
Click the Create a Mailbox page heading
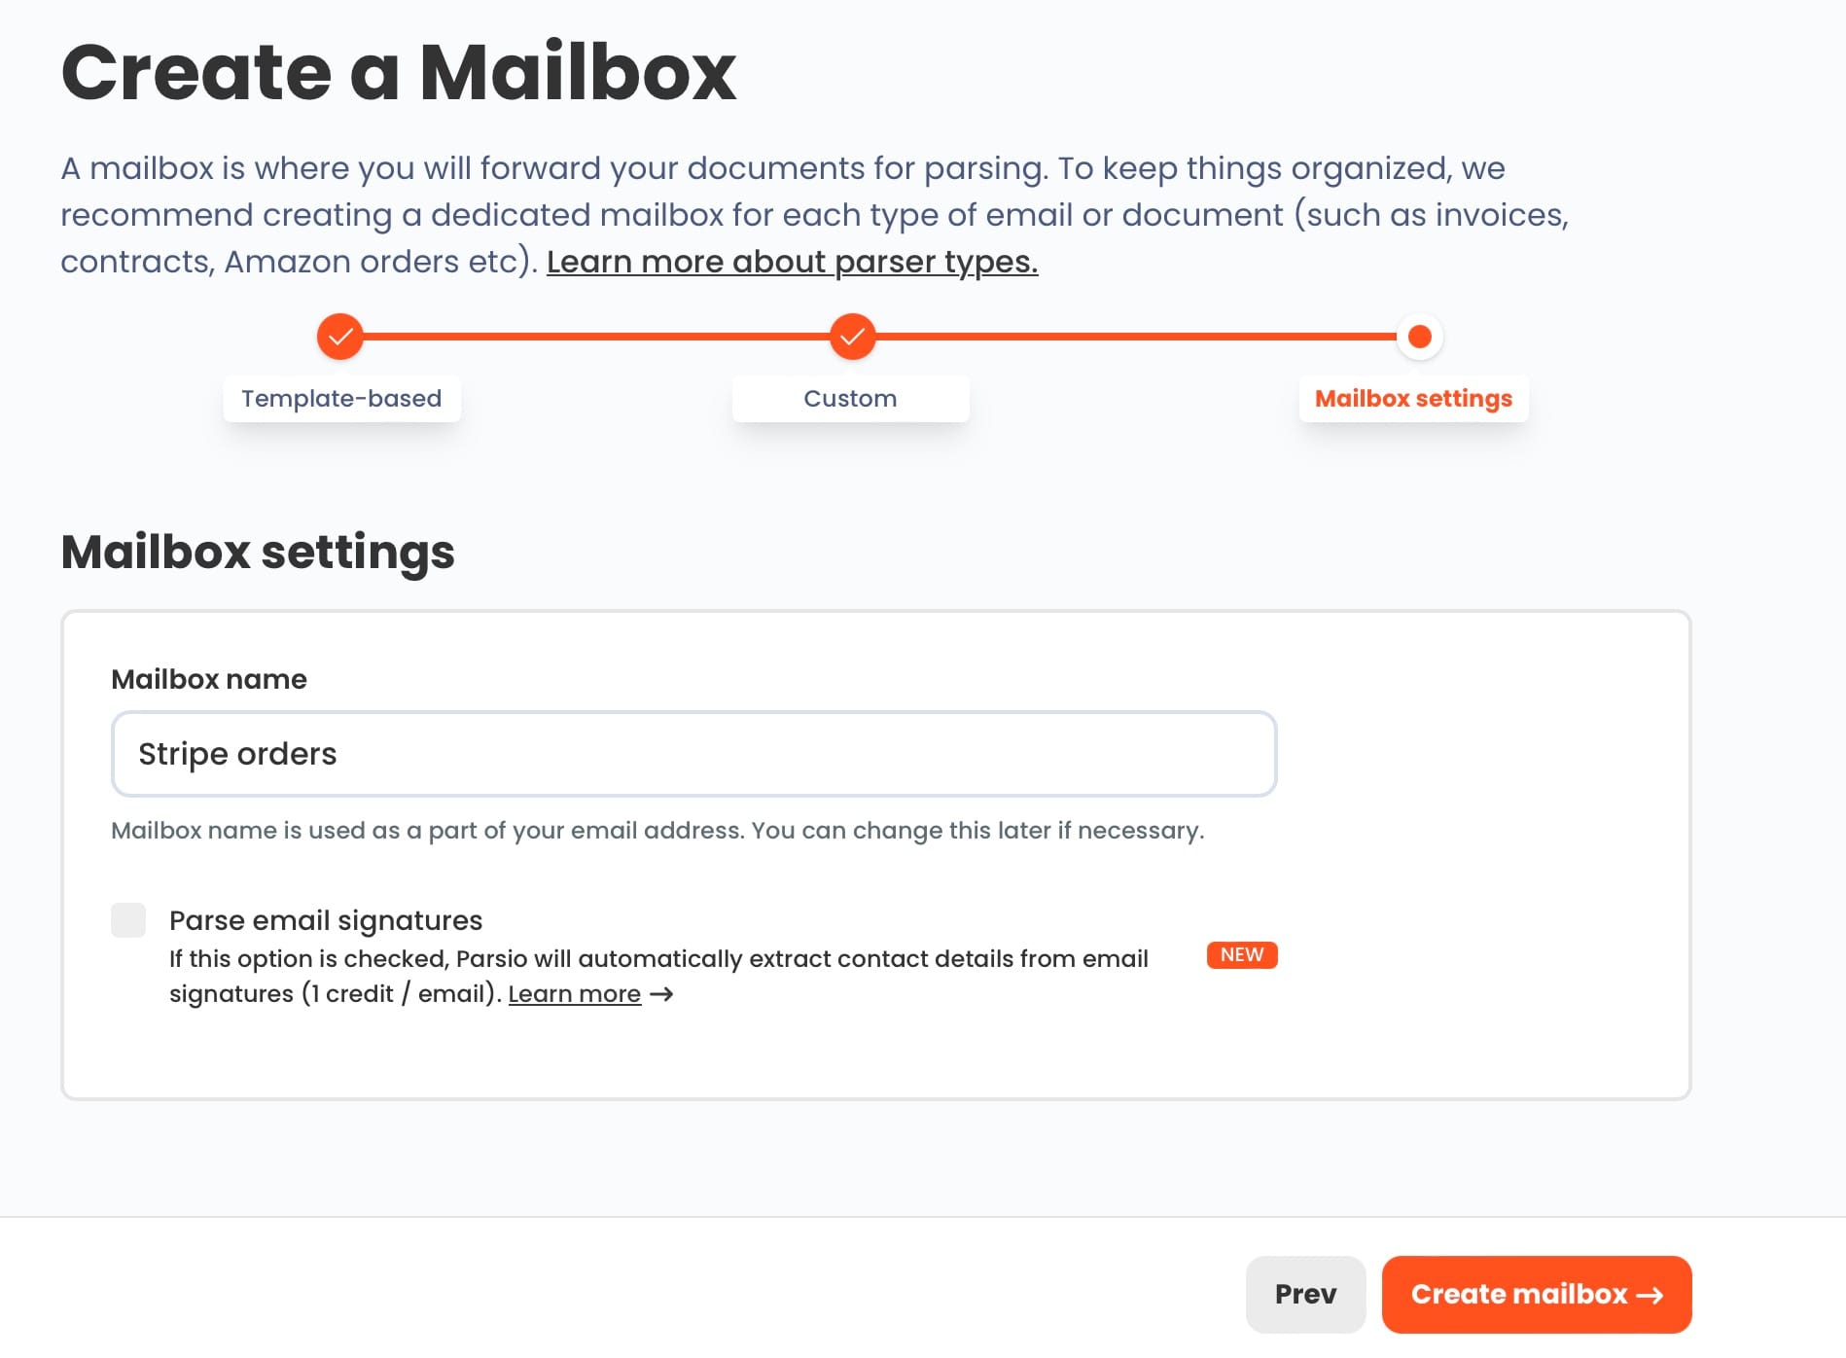click(399, 73)
